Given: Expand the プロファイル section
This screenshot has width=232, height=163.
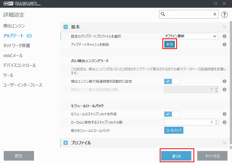Looking at the screenshot, I should point(66,143).
